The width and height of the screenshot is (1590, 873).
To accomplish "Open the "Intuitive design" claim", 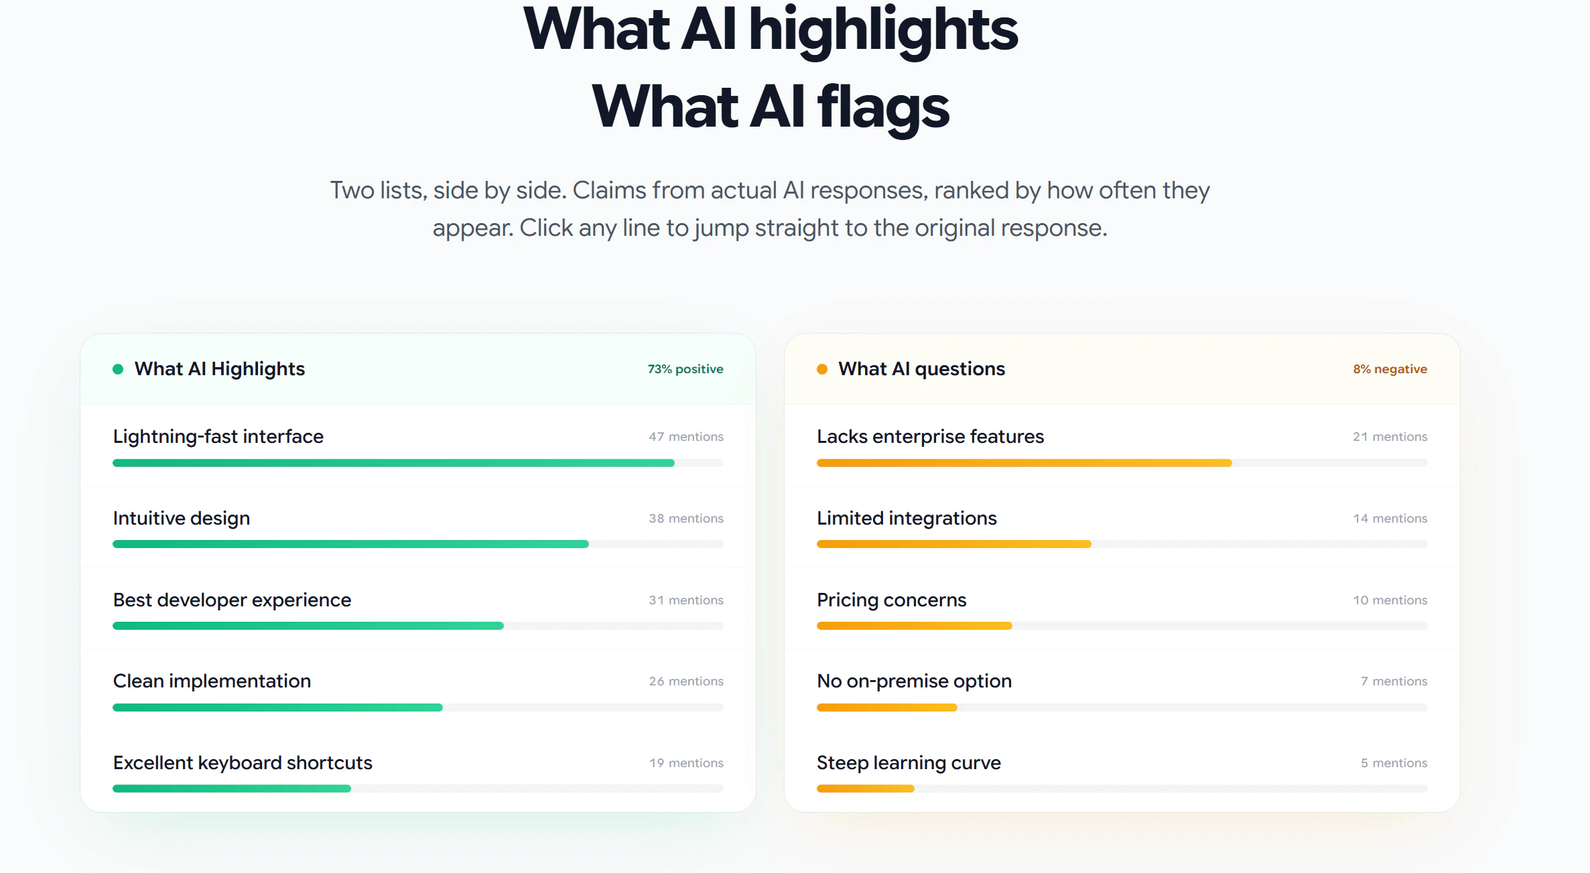I will coord(182,518).
